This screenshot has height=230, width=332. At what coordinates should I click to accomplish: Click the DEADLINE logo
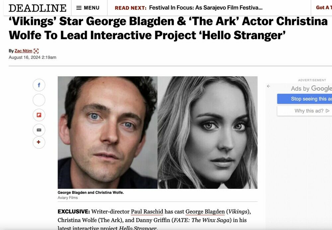click(38, 8)
